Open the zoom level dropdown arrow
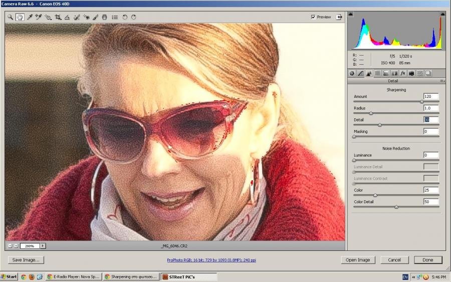This screenshot has height=282, width=451. point(43,246)
